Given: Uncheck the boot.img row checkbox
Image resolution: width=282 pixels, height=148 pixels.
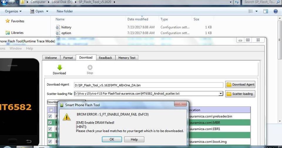Looking at the screenshot, I should click(50, 141).
